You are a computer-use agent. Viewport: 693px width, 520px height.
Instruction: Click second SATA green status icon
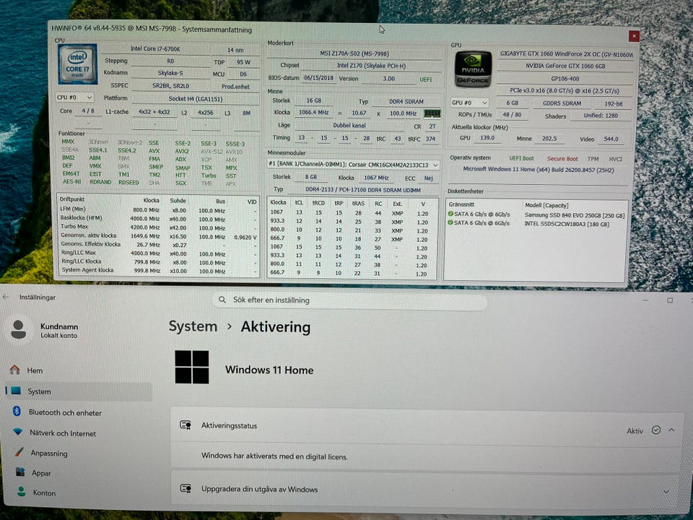click(x=450, y=223)
